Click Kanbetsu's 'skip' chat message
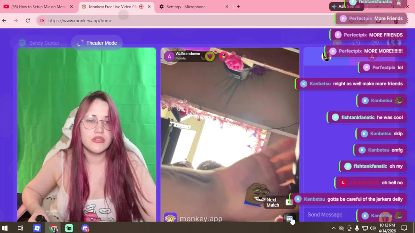Image resolution: width=415 pixels, height=233 pixels. point(381,134)
